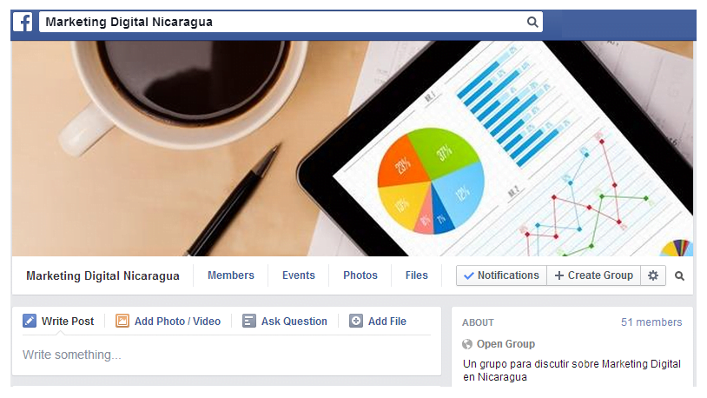Click the Facebook logo icon
The width and height of the screenshot is (707, 398).
(x=23, y=22)
